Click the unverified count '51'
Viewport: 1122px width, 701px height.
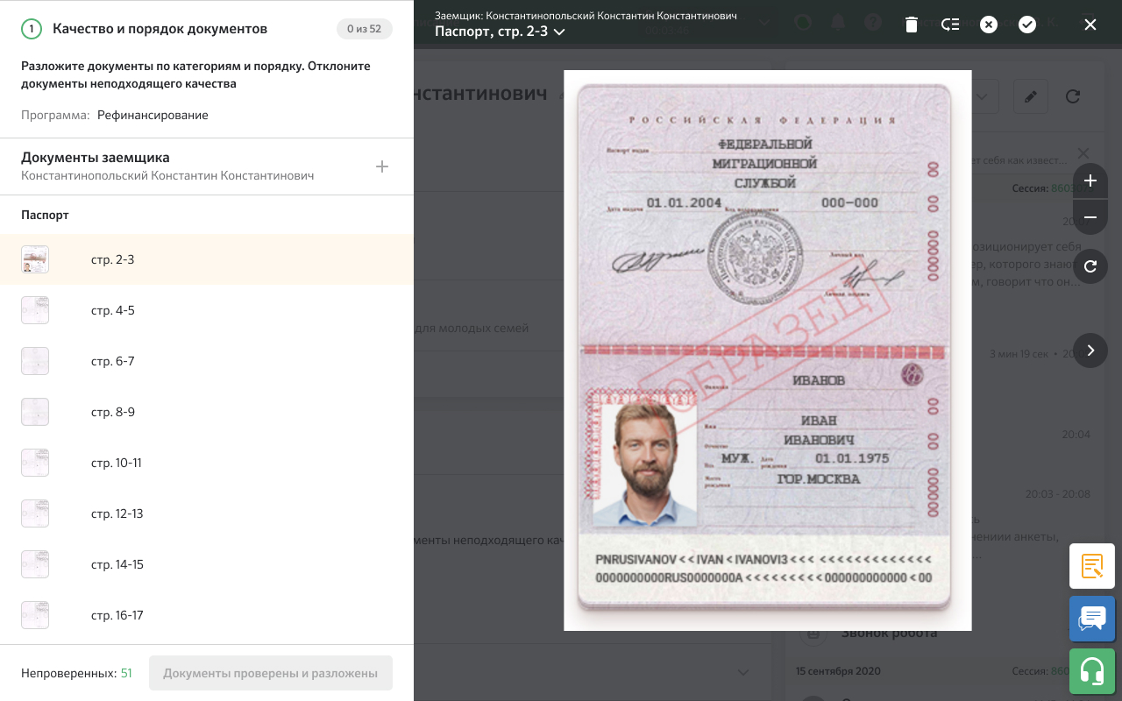(126, 673)
